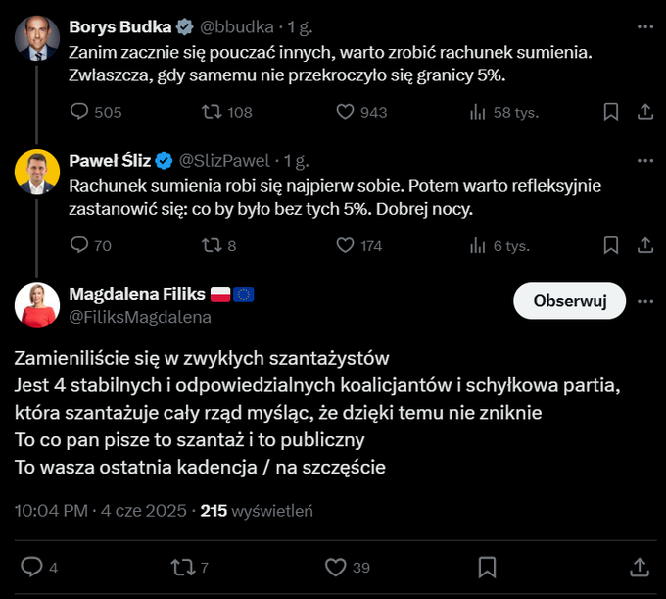Bookmark Borys Budka's tweet

[611, 112]
